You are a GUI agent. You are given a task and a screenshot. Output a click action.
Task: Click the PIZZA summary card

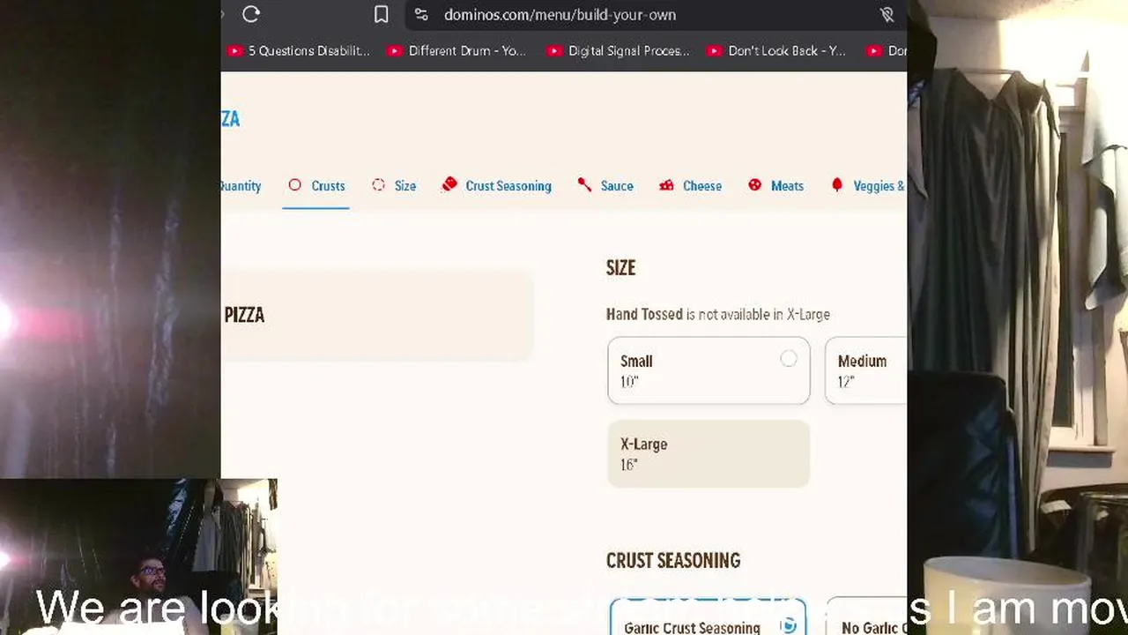click(377, 316)
